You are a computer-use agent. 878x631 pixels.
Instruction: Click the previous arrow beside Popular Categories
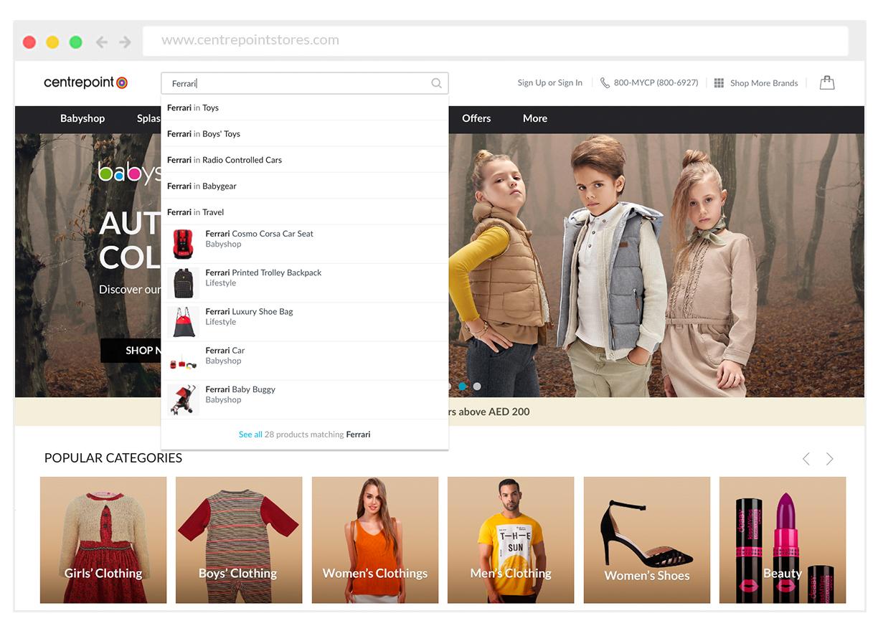point(806,458)
